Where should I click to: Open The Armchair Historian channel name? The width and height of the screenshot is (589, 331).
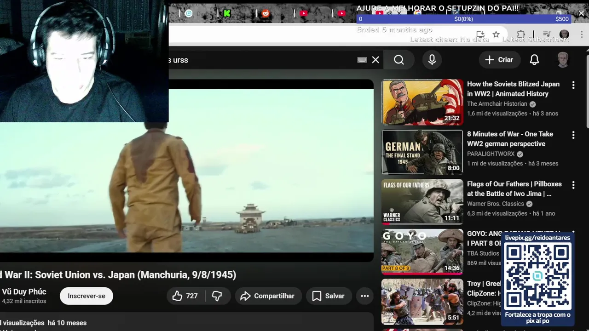pos(497,104)
